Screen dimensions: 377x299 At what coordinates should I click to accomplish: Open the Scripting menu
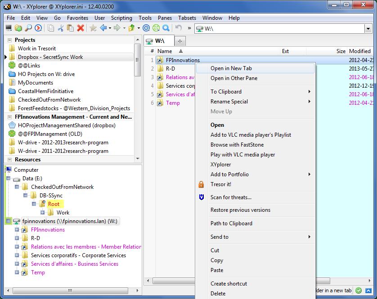(x=121, y=18)
